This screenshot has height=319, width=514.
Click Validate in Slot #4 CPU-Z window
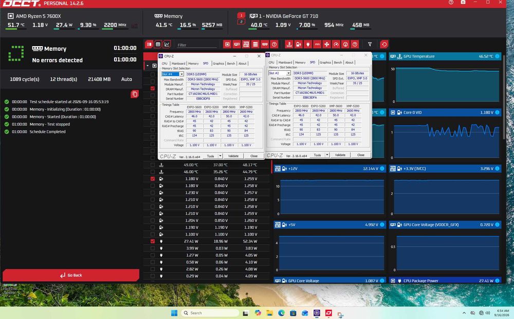click(x=233, y=156)
